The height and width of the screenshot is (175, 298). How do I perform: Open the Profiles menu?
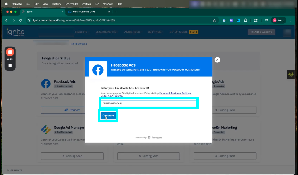87,4
